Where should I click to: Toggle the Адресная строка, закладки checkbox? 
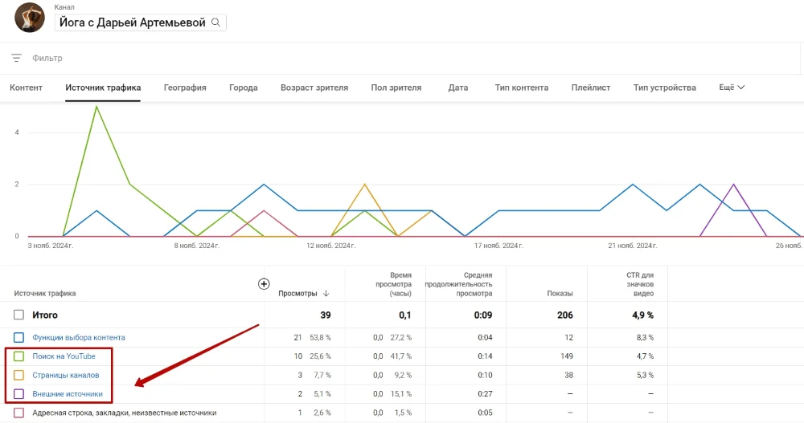(x=18, y=413)
